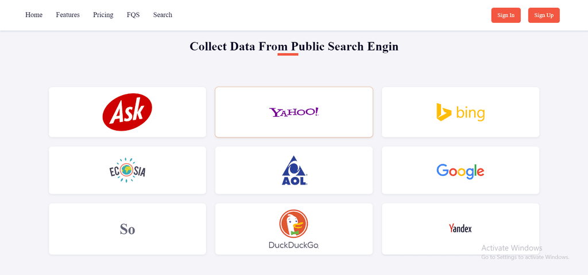Choose the yellow Bing logo
The image size is (588, 275).
(x=461, y=112)
